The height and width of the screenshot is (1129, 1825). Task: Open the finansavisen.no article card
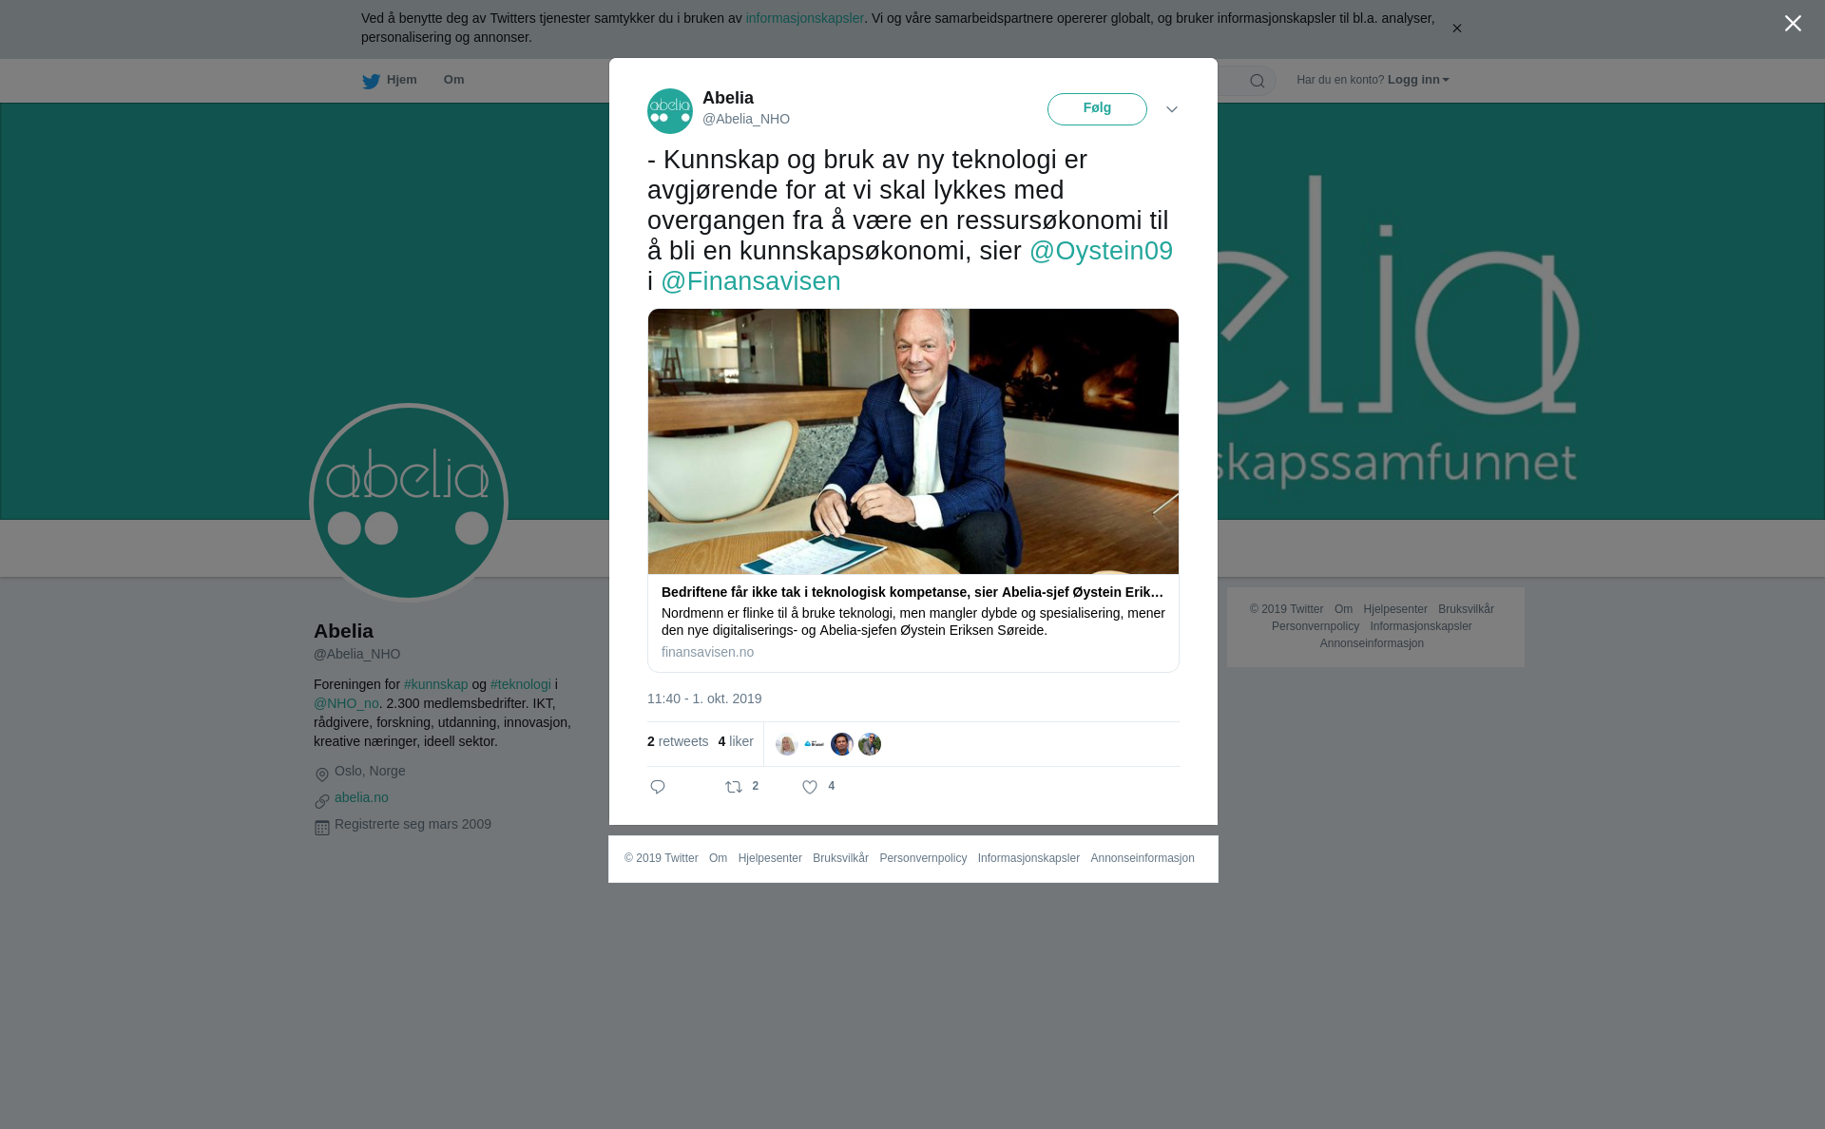tap(913, 490)
